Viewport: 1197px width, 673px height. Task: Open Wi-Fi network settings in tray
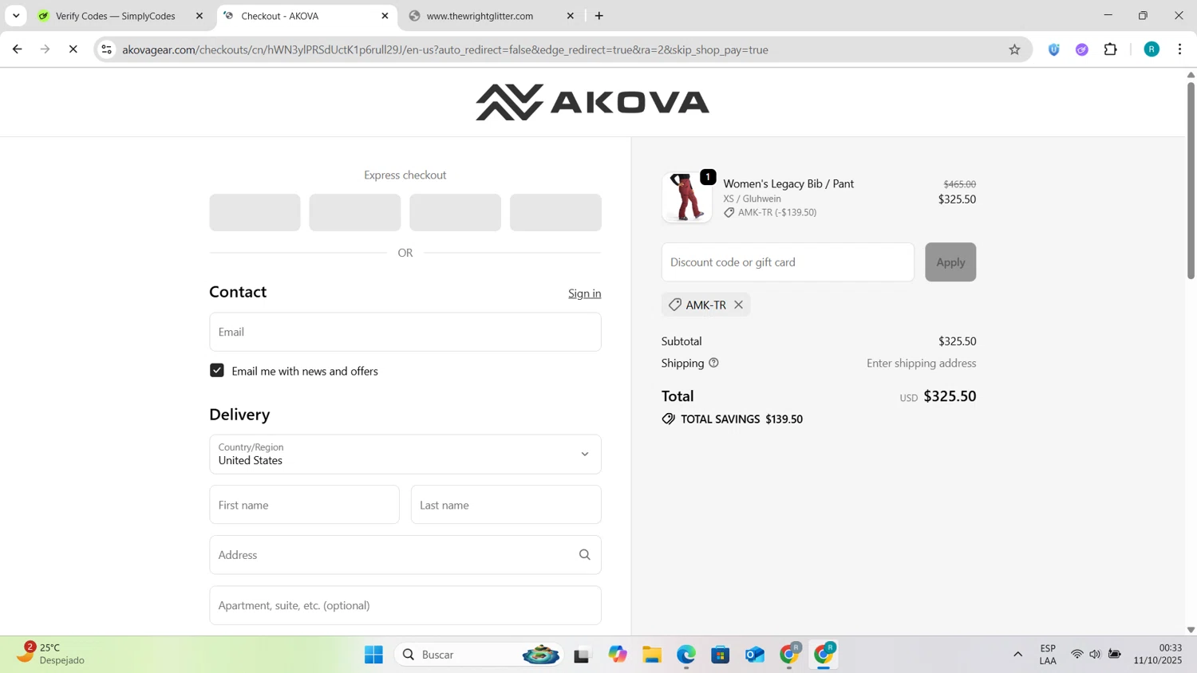1077,655
